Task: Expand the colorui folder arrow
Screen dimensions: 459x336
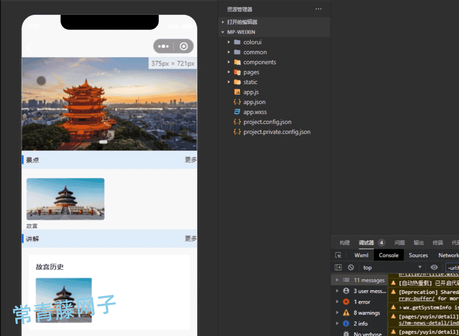Action: coord(229,42)
